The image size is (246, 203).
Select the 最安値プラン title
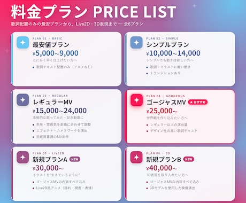coord(51,45)
